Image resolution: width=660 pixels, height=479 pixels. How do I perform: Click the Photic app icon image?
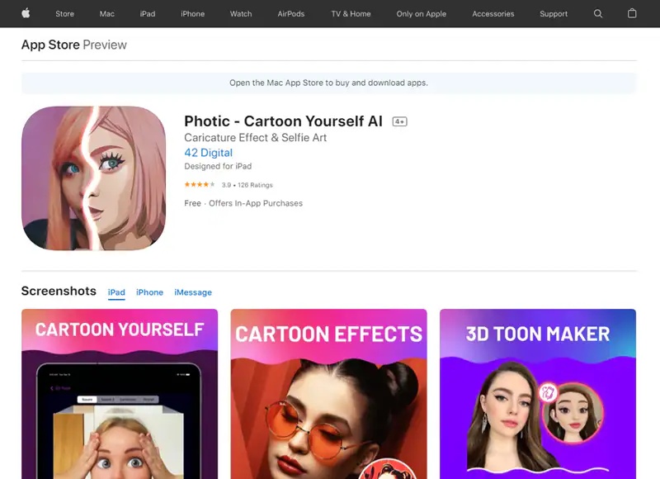93,178
